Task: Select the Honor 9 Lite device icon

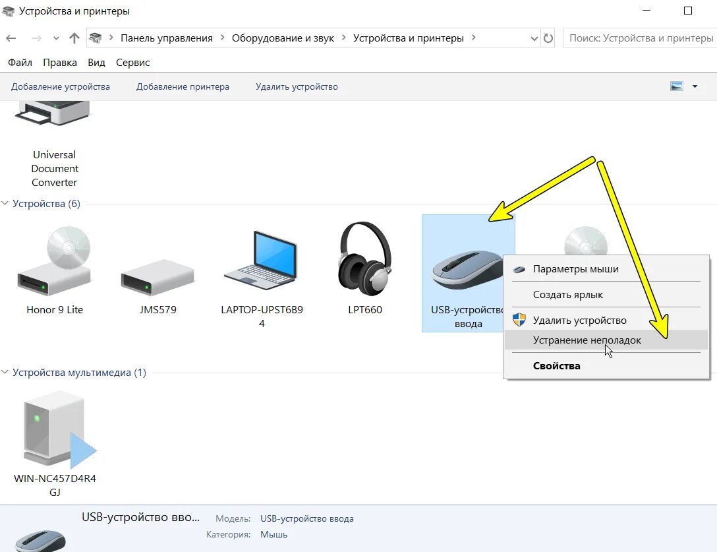Action: [x=54, y=261]
